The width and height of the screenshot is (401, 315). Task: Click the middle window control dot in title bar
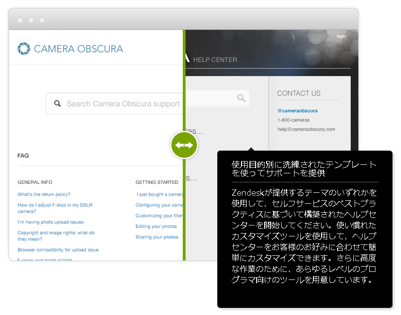(x=31, y=20)
